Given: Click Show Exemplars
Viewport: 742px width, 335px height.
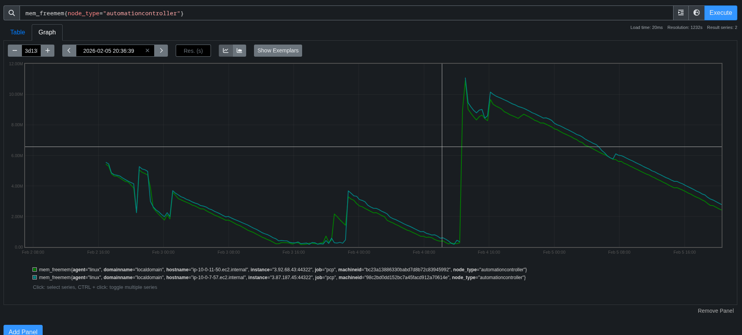Looking at the screenshot, I should [278, 50].
